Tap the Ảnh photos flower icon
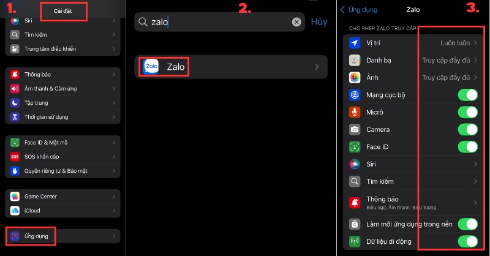490x256 pixels. (355, 78)
